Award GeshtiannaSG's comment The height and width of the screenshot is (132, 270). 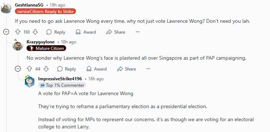[x=86, y=32]
